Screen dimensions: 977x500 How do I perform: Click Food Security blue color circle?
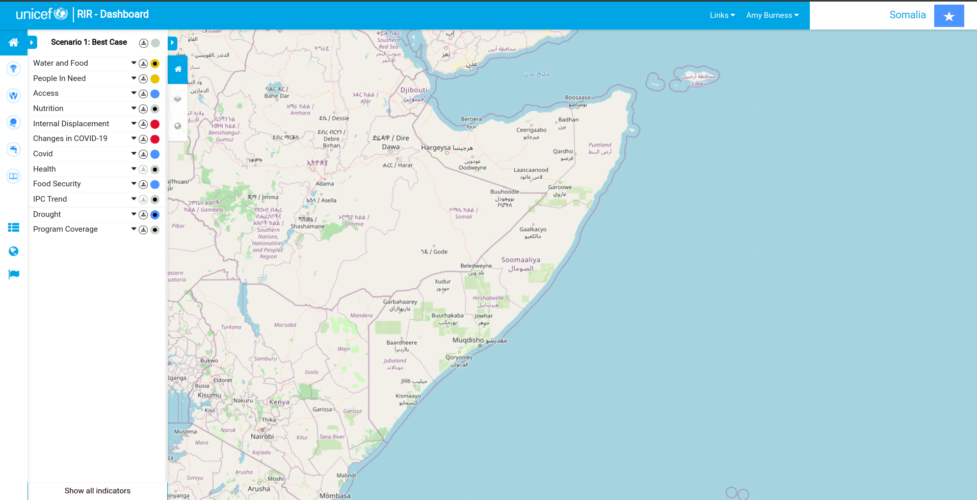point(155,184)
